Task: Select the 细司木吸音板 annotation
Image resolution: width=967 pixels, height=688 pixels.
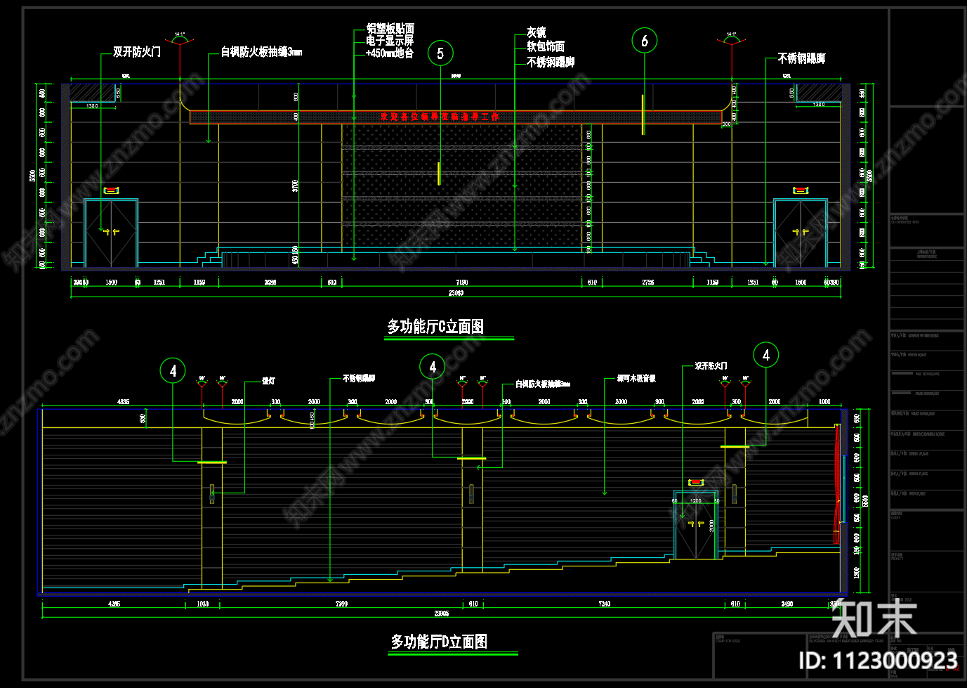Action: click(x=636, y=378)
